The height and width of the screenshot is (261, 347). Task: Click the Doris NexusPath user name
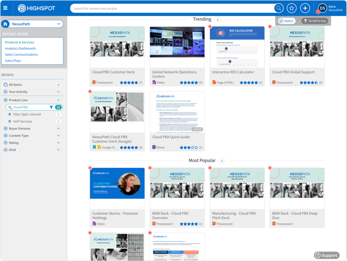click(335, 8)
